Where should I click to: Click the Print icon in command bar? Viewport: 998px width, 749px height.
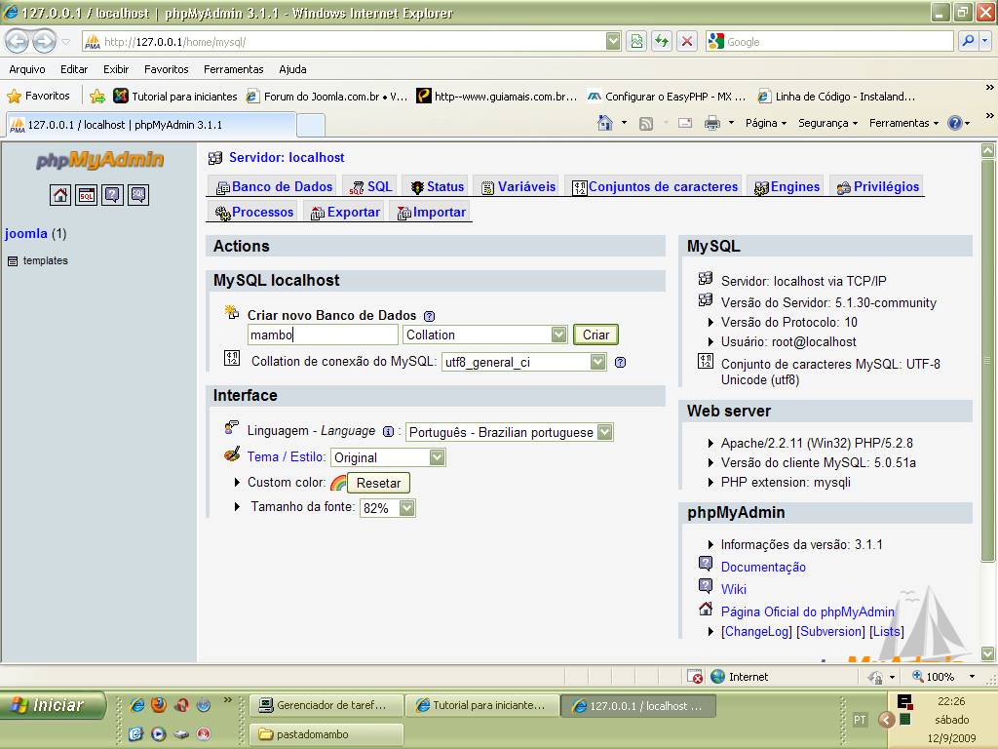[712, 123]
